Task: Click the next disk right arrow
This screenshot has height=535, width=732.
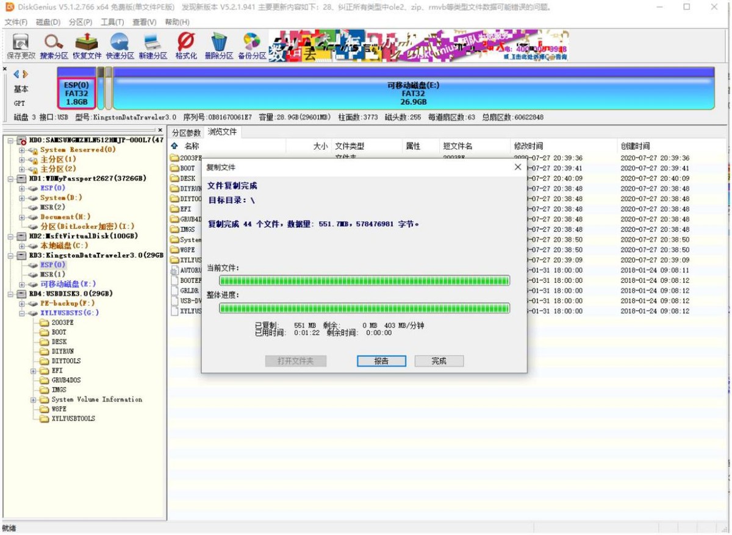Action: point(26,74)
